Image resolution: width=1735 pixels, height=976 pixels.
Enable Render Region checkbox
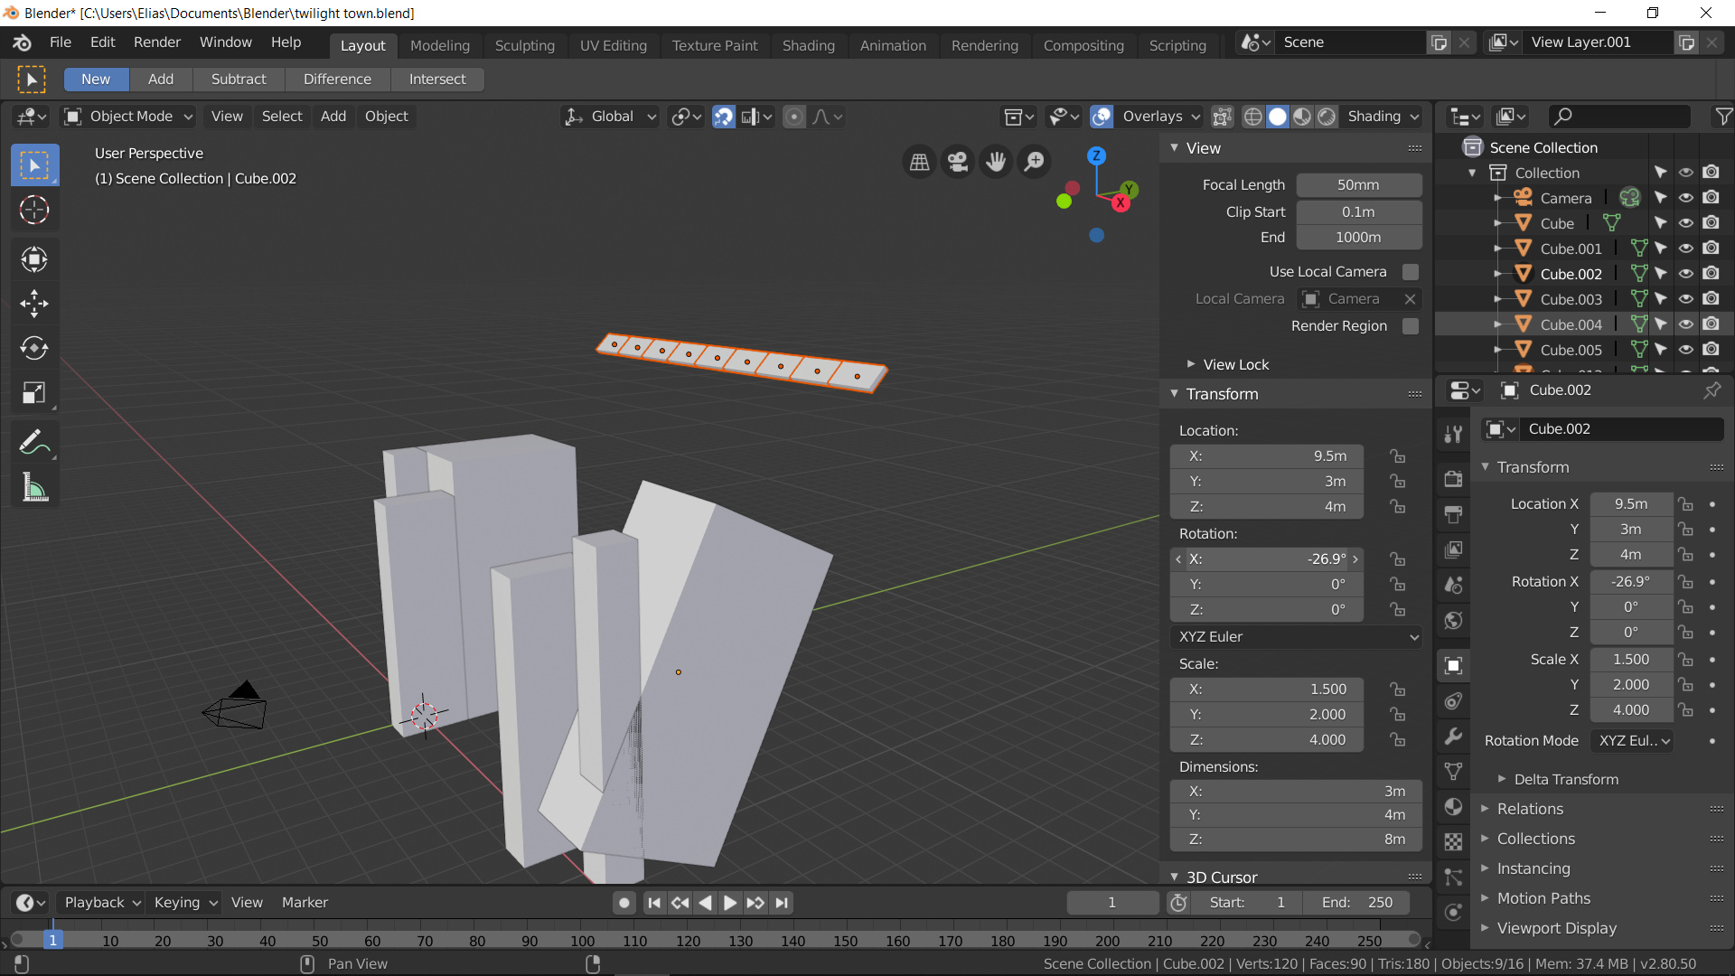click(1411, 326)
